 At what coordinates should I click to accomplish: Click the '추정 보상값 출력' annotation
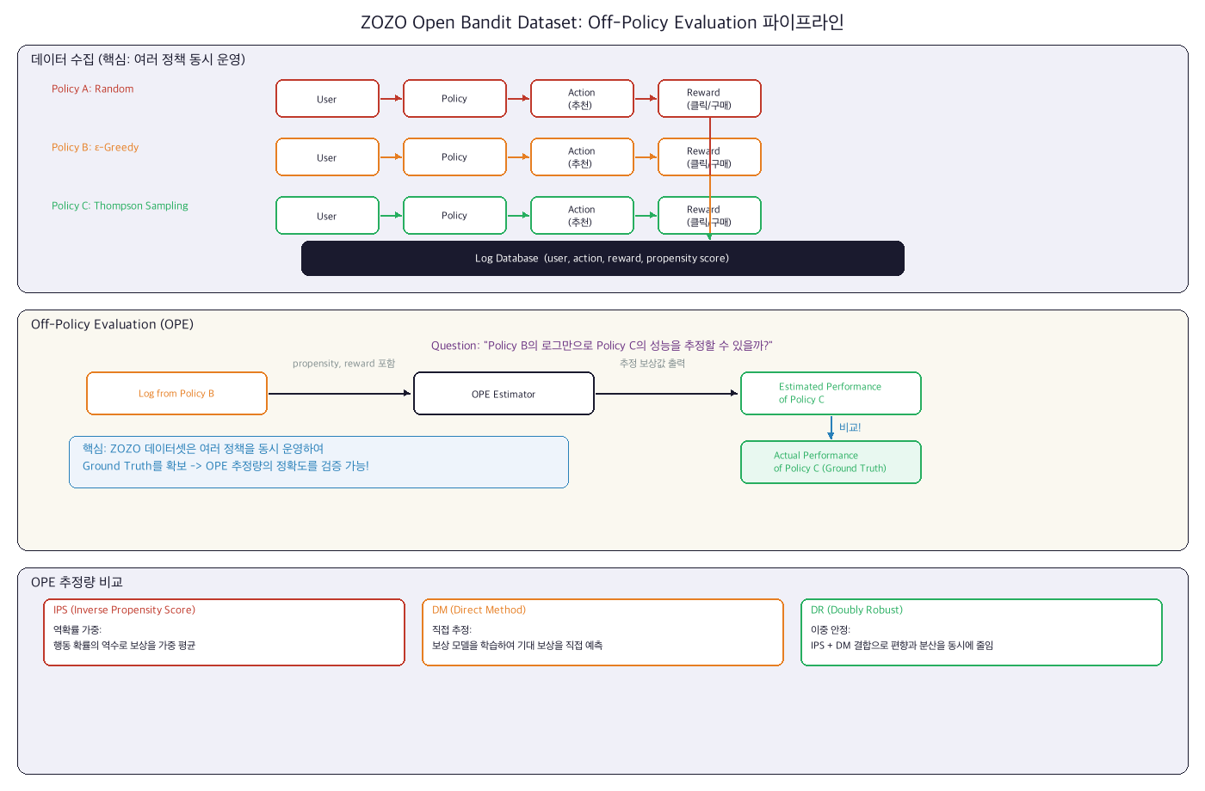coord(652,364)
